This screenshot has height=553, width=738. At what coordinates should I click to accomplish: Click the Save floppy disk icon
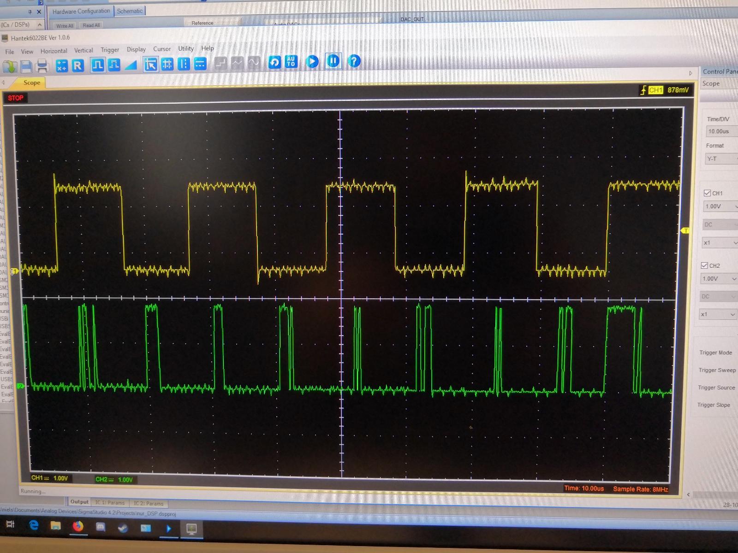tap(26, 66)
